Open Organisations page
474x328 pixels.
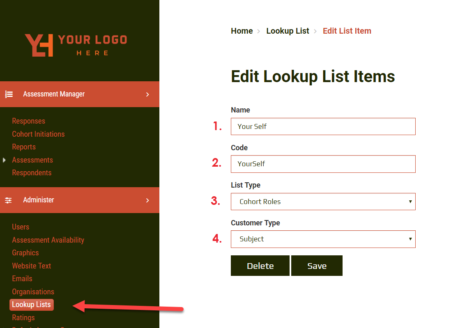point(33,292)
